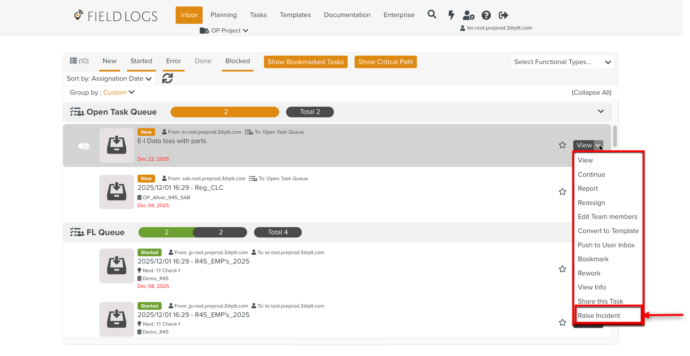
Task: Click the refresh arrows icon
Action: (x=167, y=78)
